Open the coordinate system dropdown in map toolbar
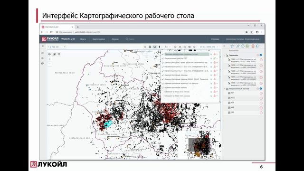Image resolution: width=304 pixels, height=171 pixels. coord(209,47)
